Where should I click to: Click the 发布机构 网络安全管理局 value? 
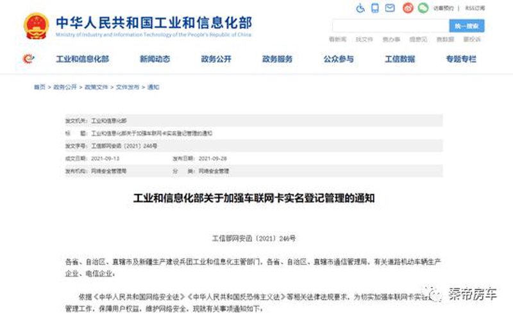coord(108,171)
